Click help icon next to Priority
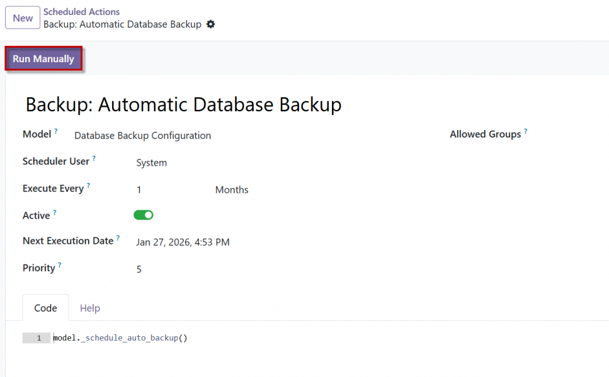The height and width of the screenshot is (377, 609). pyautogui.click(x=60, y=265)
